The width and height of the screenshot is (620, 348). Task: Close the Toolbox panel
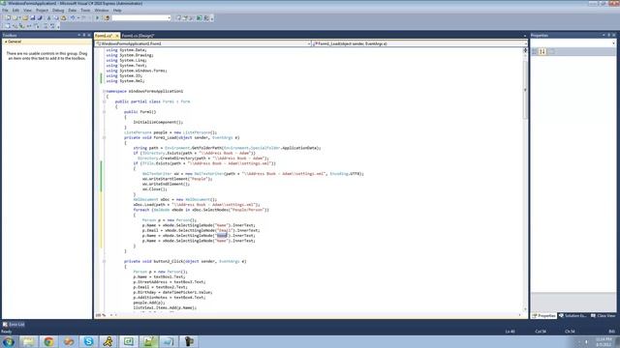89,35
